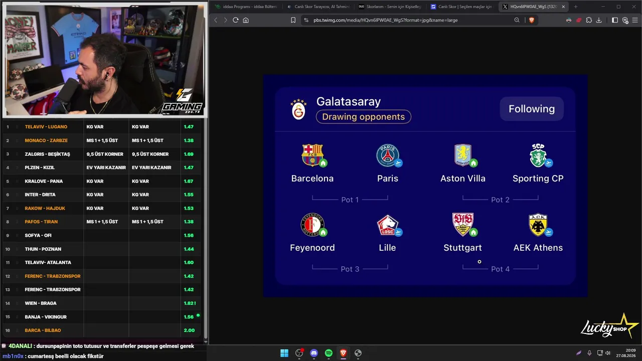
Task: Select the INTER - DRITA match row
Action: pyautogui.click(x=102, y=195)
